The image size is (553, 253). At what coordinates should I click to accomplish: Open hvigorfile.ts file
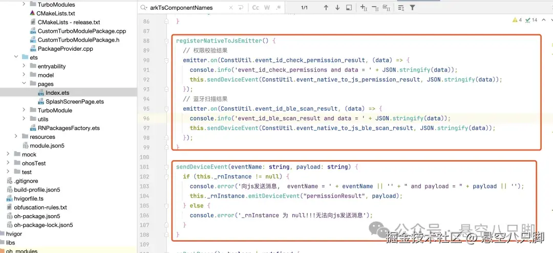(29, 199)
